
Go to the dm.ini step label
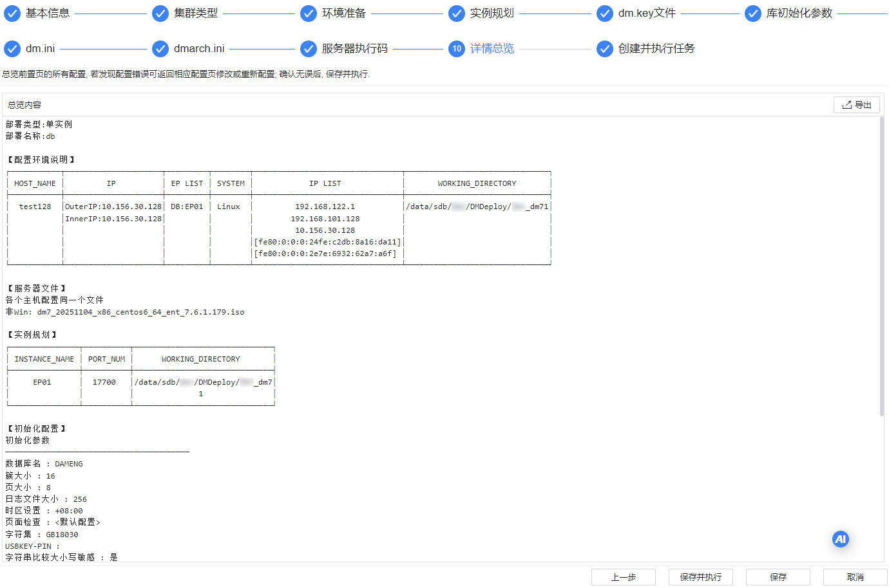40,48
